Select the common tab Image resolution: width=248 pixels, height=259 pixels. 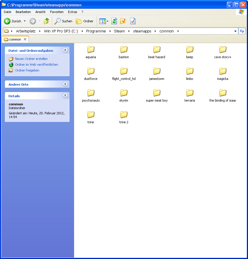[15, 39]
